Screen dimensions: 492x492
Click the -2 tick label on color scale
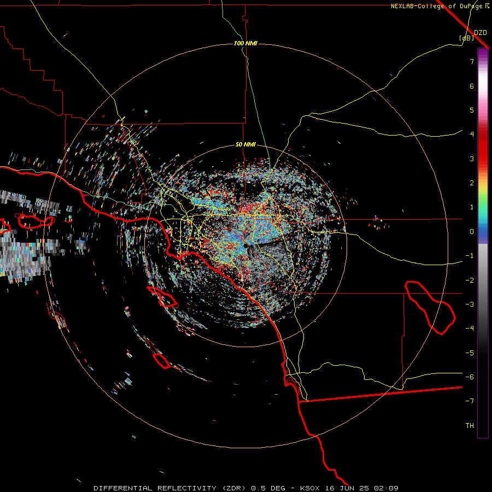(470, 280)
